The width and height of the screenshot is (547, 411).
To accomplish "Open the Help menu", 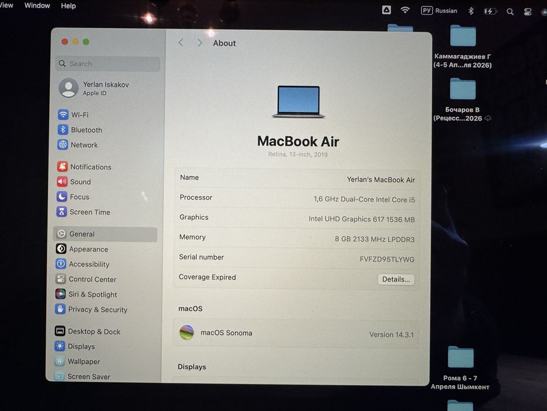I will [x=69, y=6].
